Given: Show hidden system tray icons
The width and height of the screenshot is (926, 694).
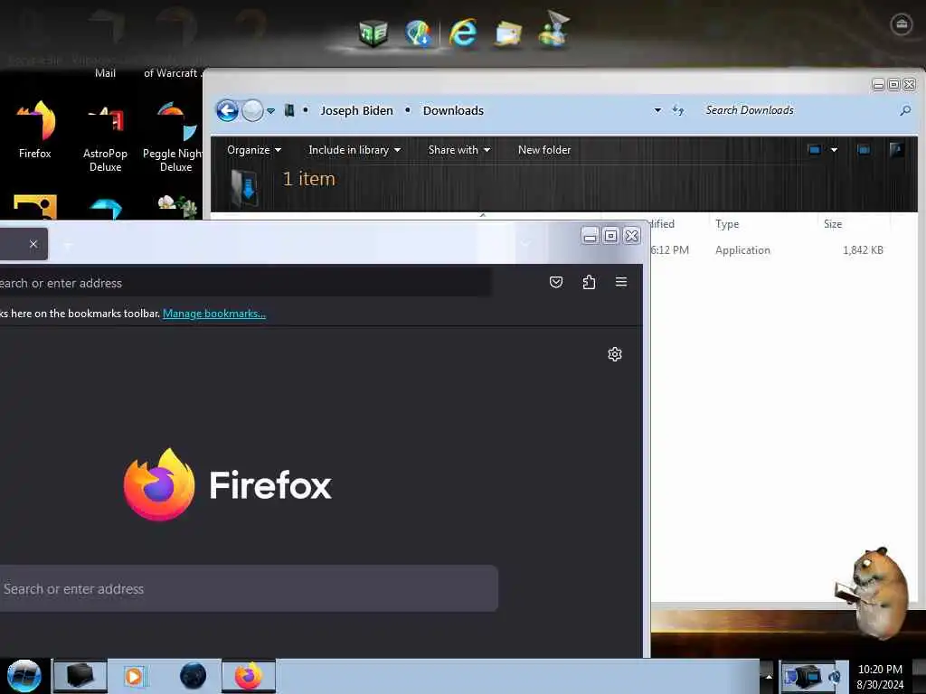Looking at the screenshot, I should [x=769, y=676].
